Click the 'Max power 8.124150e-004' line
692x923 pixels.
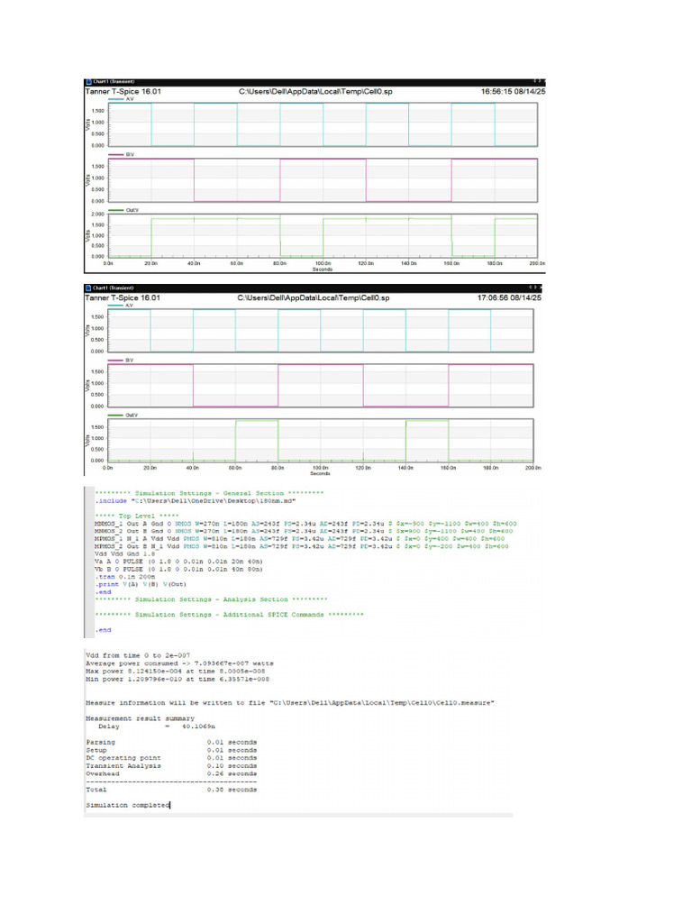[x=176, y=671]
